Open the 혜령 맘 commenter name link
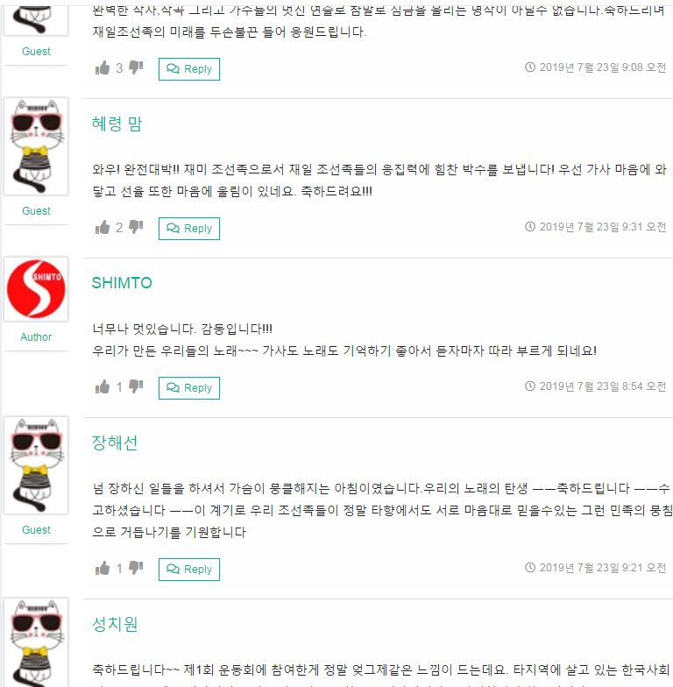This screenshot has height=687, width=673. click(x=117, y=124)
